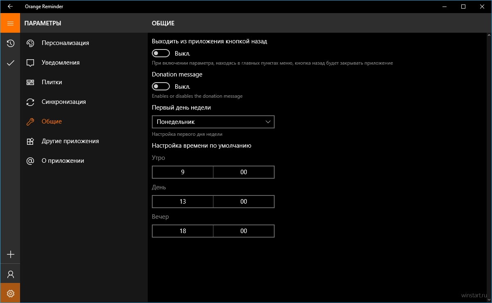Click the wrench icon beside Общие

[x=30, y=121]
